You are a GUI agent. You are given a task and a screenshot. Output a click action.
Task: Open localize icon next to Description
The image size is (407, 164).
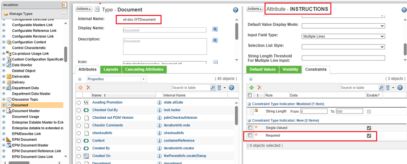215,40
